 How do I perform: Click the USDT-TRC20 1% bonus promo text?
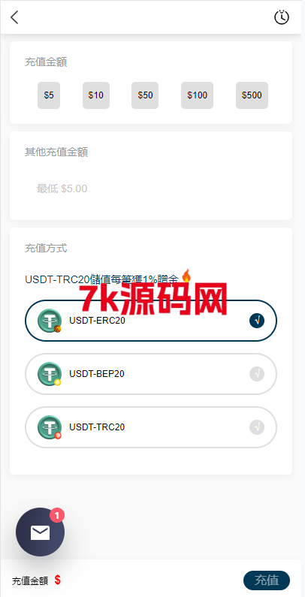click(101, 279)
